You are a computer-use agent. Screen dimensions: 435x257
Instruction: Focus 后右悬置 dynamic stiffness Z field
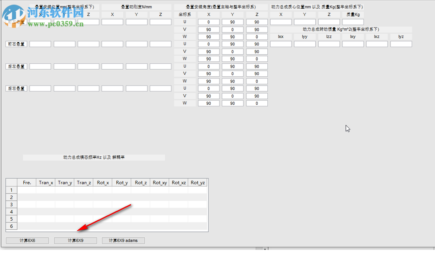(x=161, y=88)
